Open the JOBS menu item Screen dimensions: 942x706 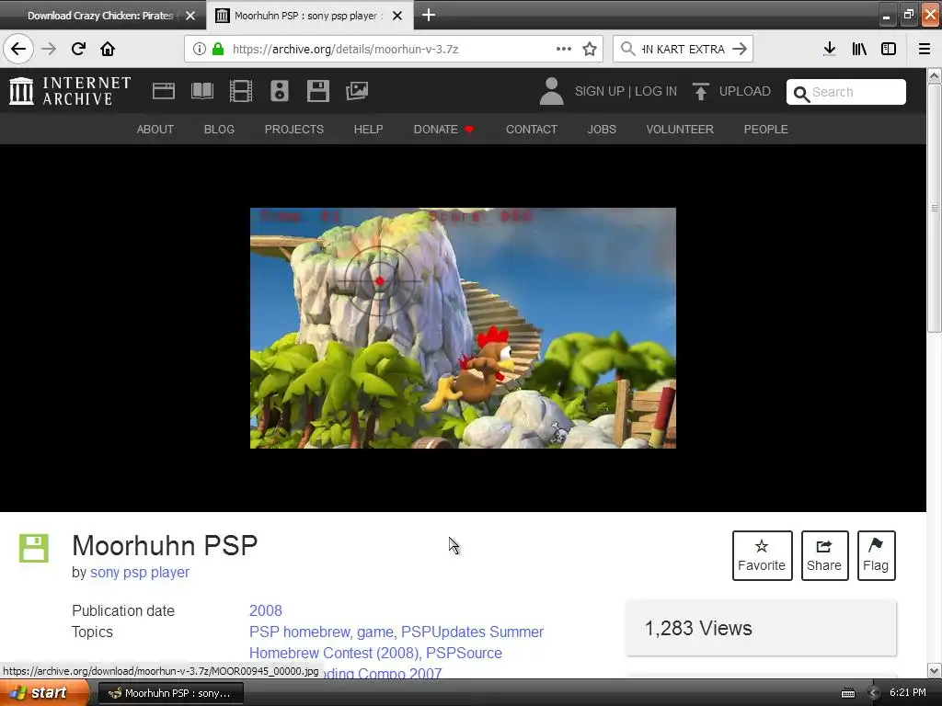click(x=602, y=129)
